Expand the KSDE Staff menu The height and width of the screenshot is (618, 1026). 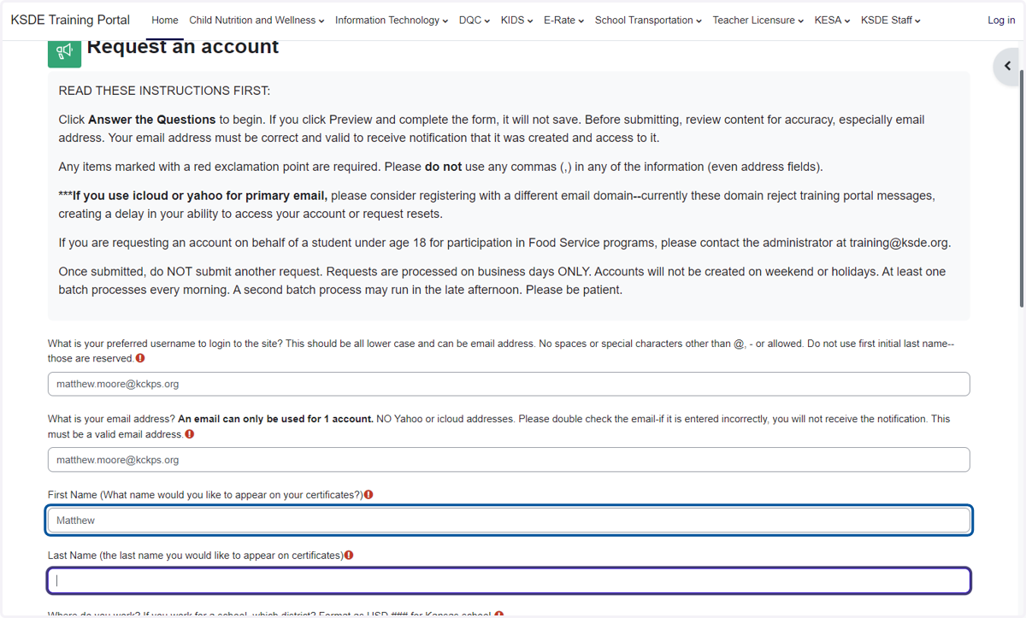891,21
